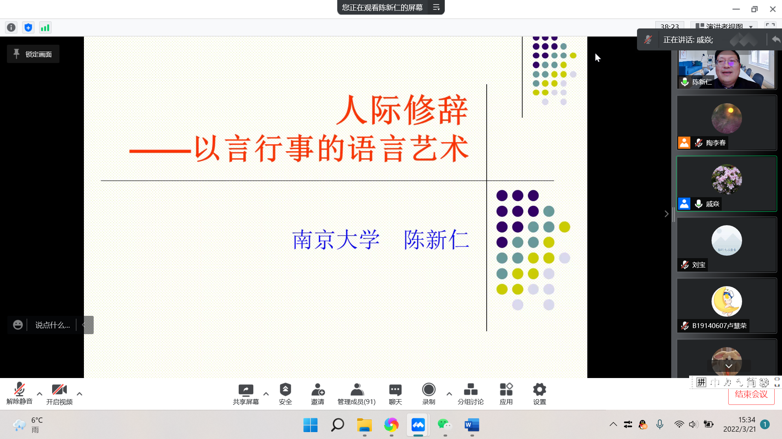The width and height of the screenshot is (782, 439).
Task: Open the meeting info icon
Action: point(11,28)
